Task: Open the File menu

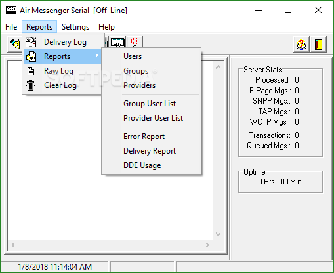Action: pyautogui.click(x=11, y=27)
